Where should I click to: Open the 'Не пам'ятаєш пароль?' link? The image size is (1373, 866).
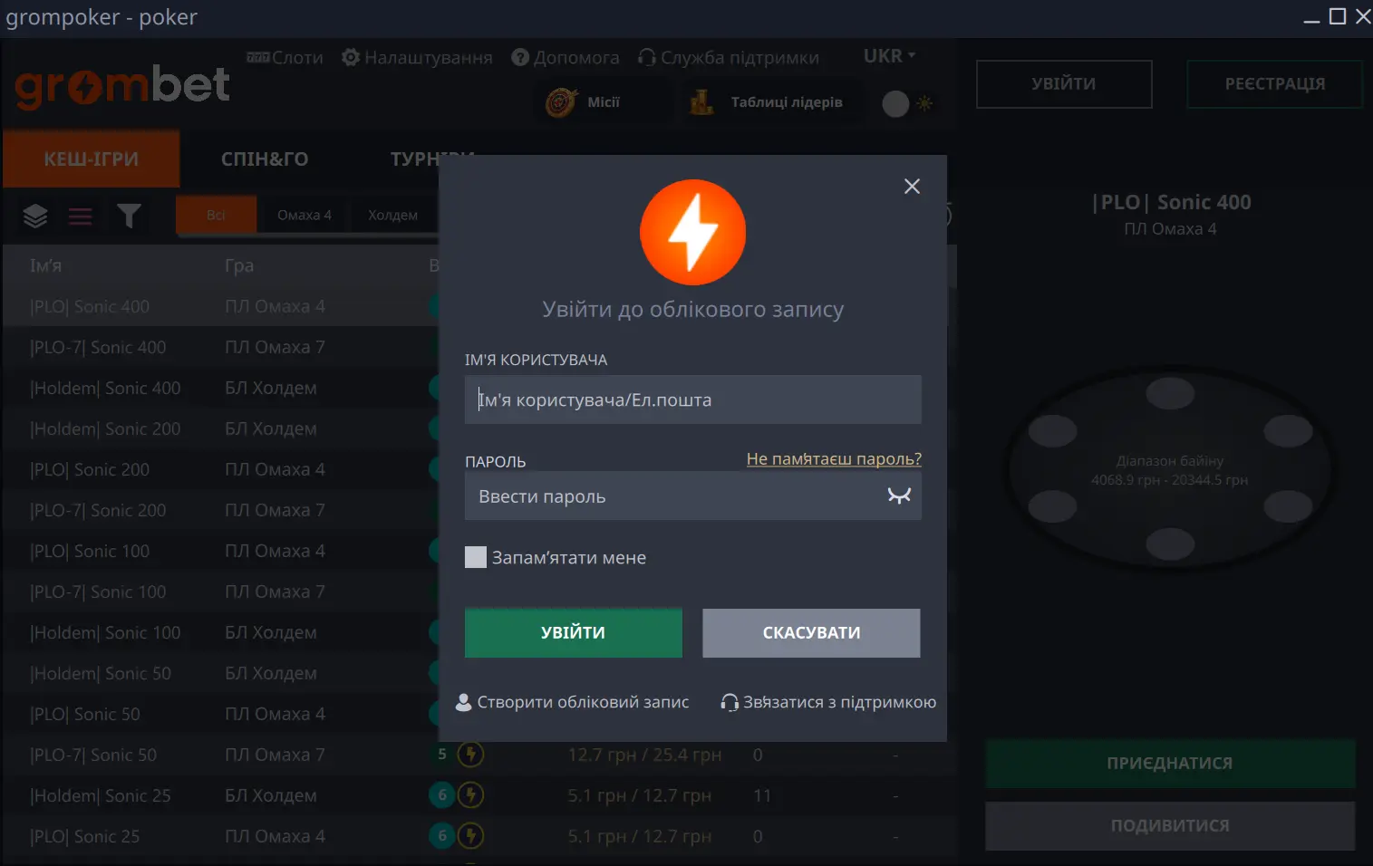click(834, 459)
